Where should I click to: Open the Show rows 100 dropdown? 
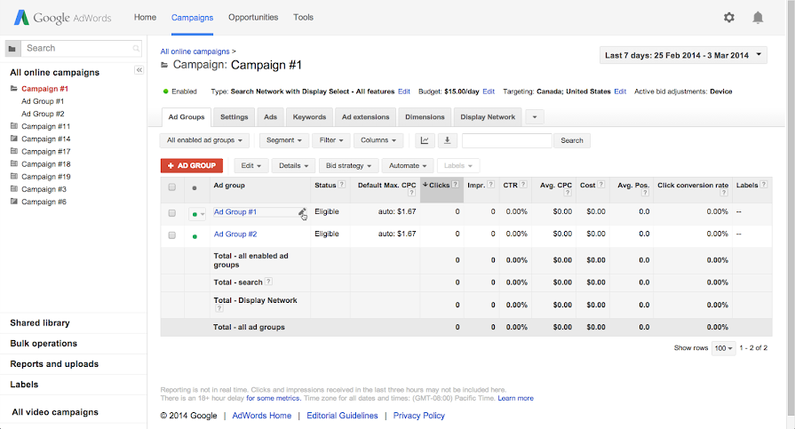click(x=724, y=348)
